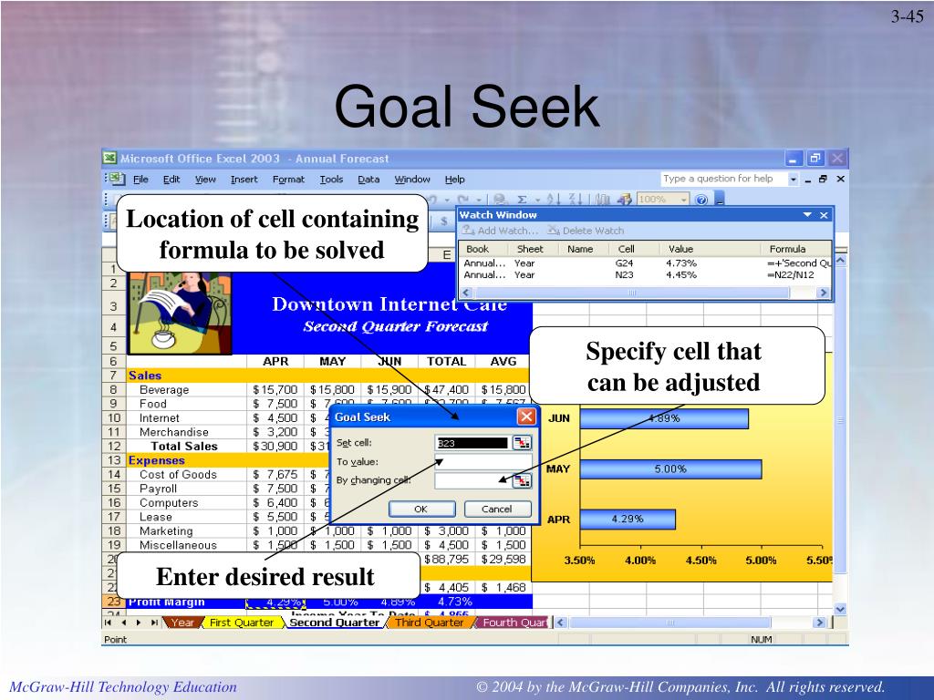Click Drawing toolbar icon beside zoom box
The height and width of the screenshot is (700, 934).
pos(624,200)
